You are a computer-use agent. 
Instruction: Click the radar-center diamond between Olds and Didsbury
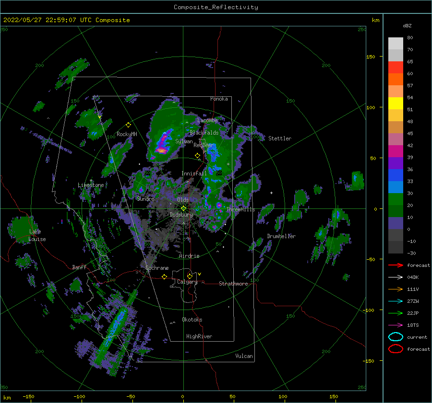(x=183, y=208)
